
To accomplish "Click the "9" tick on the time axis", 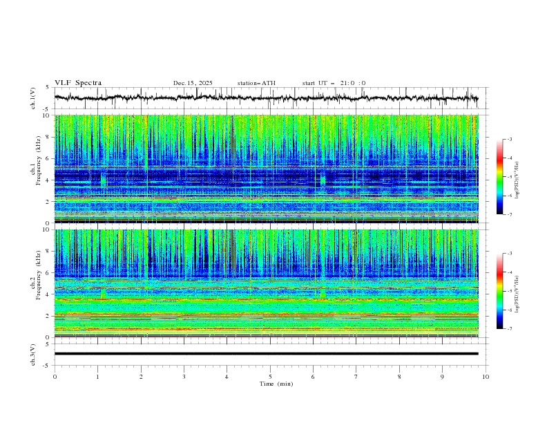I will (x=442, y=377).
